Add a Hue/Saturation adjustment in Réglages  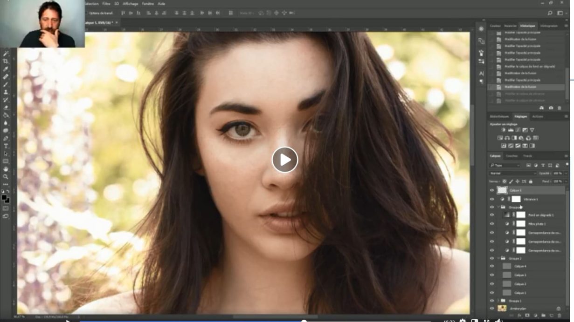tap(500, 138)
